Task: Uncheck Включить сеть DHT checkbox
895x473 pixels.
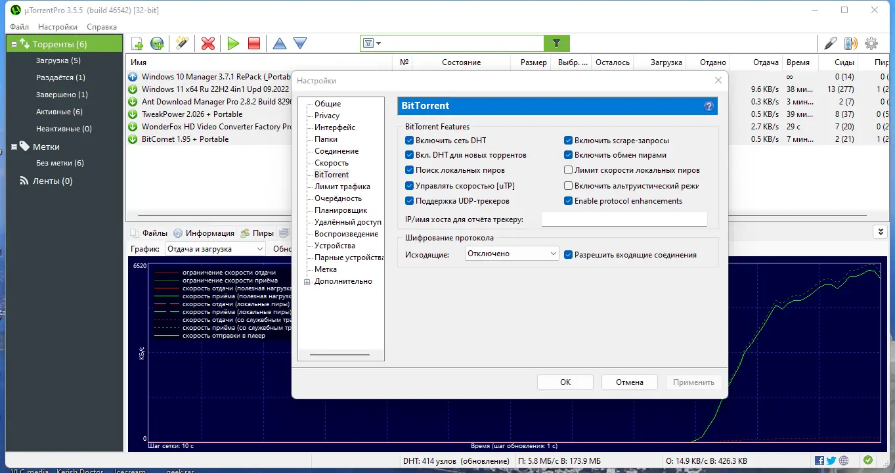Action: 410,141
